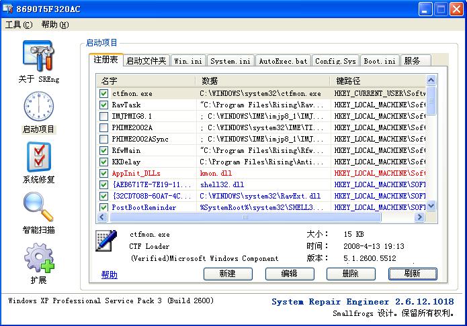Sort by the 数据 column header
The width and height of the screenshot is (467, 326).
tap(263, 80)
